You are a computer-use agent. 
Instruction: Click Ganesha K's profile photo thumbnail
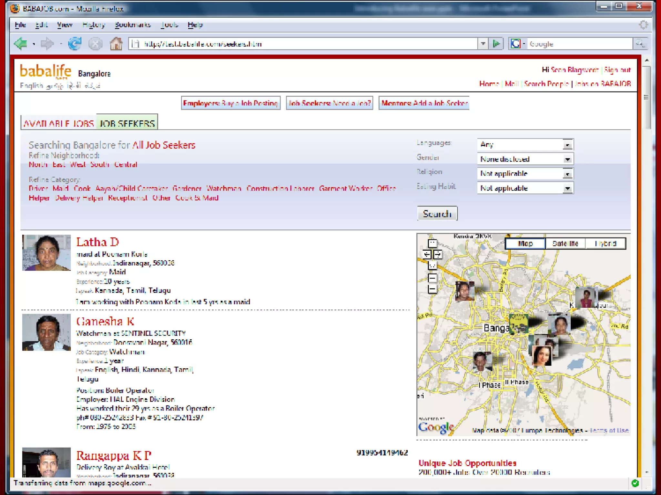46,332
